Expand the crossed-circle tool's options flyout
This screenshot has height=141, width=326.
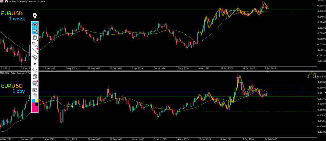[x=38, y=40]
